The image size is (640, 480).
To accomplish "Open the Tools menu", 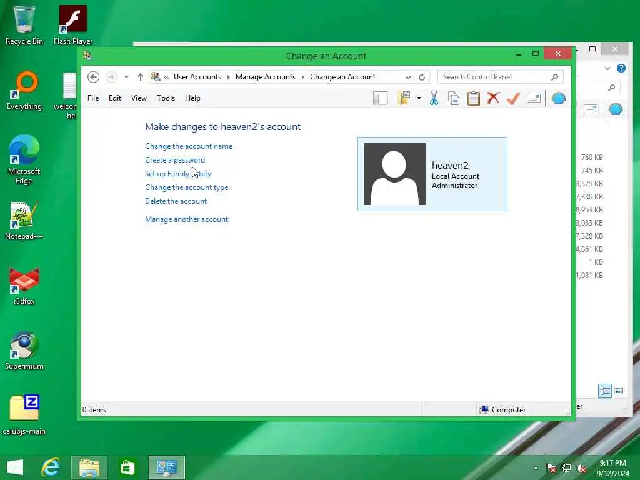I will coord(166,98).
